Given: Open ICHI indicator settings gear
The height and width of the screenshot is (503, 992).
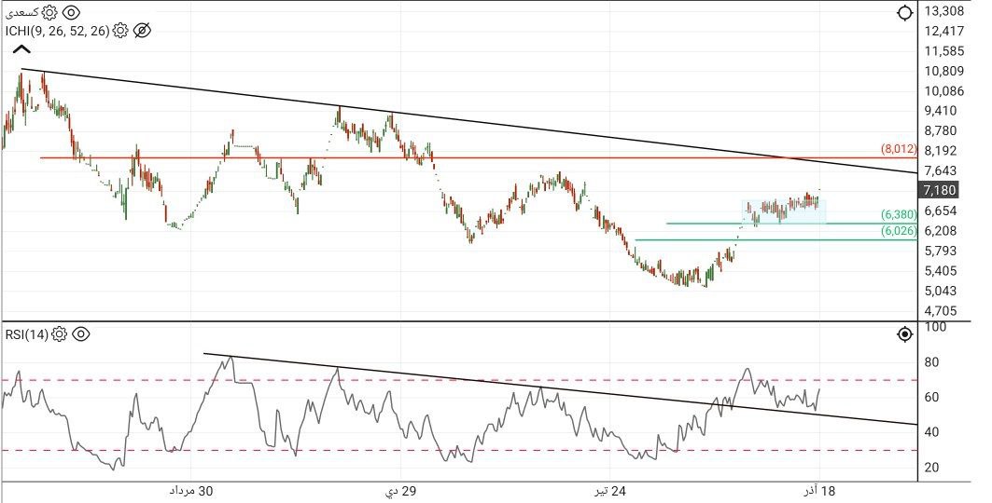Looking at the screenshot, I should point(120,31).
